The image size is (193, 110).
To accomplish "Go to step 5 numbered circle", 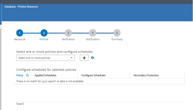I will (x=117, y=33).
